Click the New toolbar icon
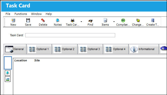Viewport: 167px width, 95px height. coord(13,20)
